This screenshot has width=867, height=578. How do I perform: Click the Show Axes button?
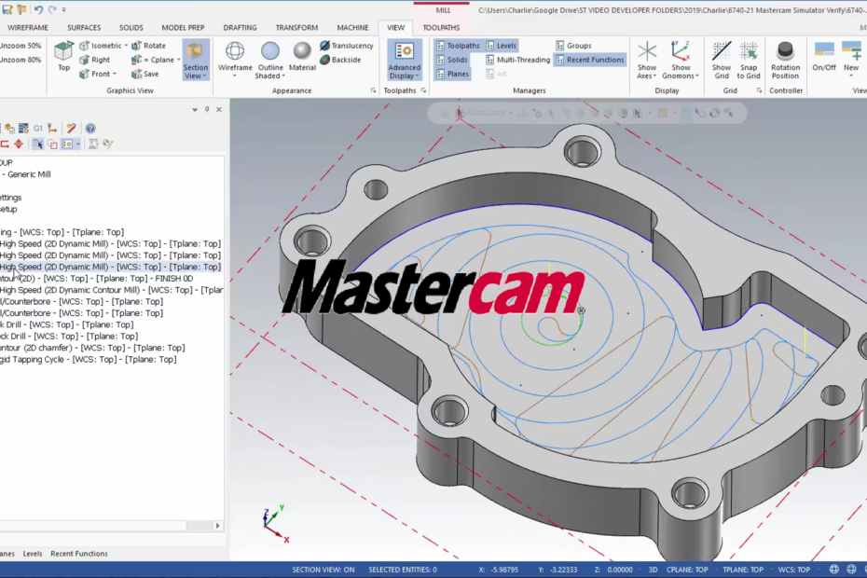[x=646, y=60]
